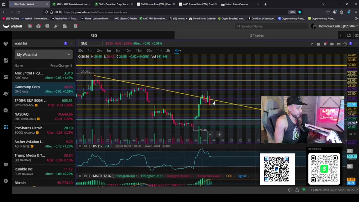Zoom in chart with plus button
Screen dimensions: 359x202
219,134
